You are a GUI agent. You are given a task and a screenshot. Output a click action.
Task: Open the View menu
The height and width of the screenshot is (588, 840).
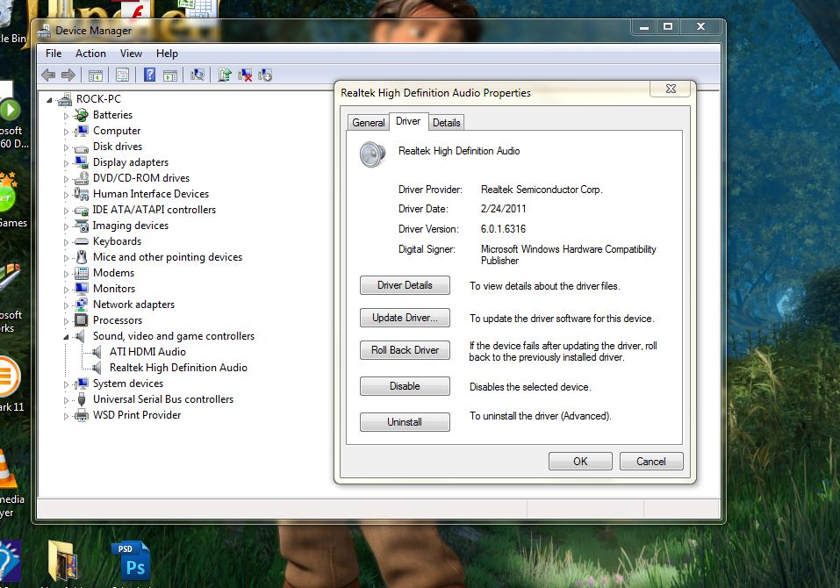click(131, 54)
